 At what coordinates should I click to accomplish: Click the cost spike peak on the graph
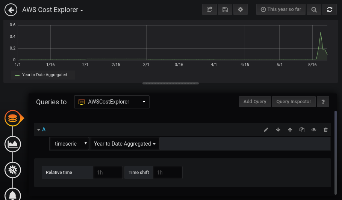(x=321, y=32)
